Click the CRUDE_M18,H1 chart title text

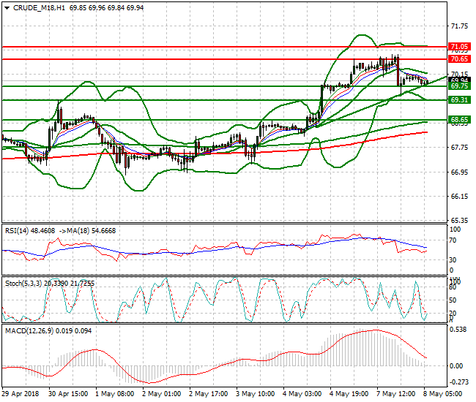click(38, 7)
